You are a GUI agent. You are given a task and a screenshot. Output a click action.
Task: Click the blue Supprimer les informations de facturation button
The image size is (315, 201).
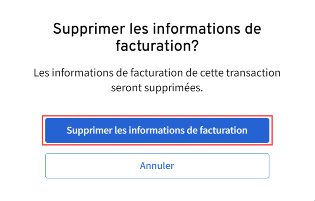pyautogui.click(x=157, y=130)
